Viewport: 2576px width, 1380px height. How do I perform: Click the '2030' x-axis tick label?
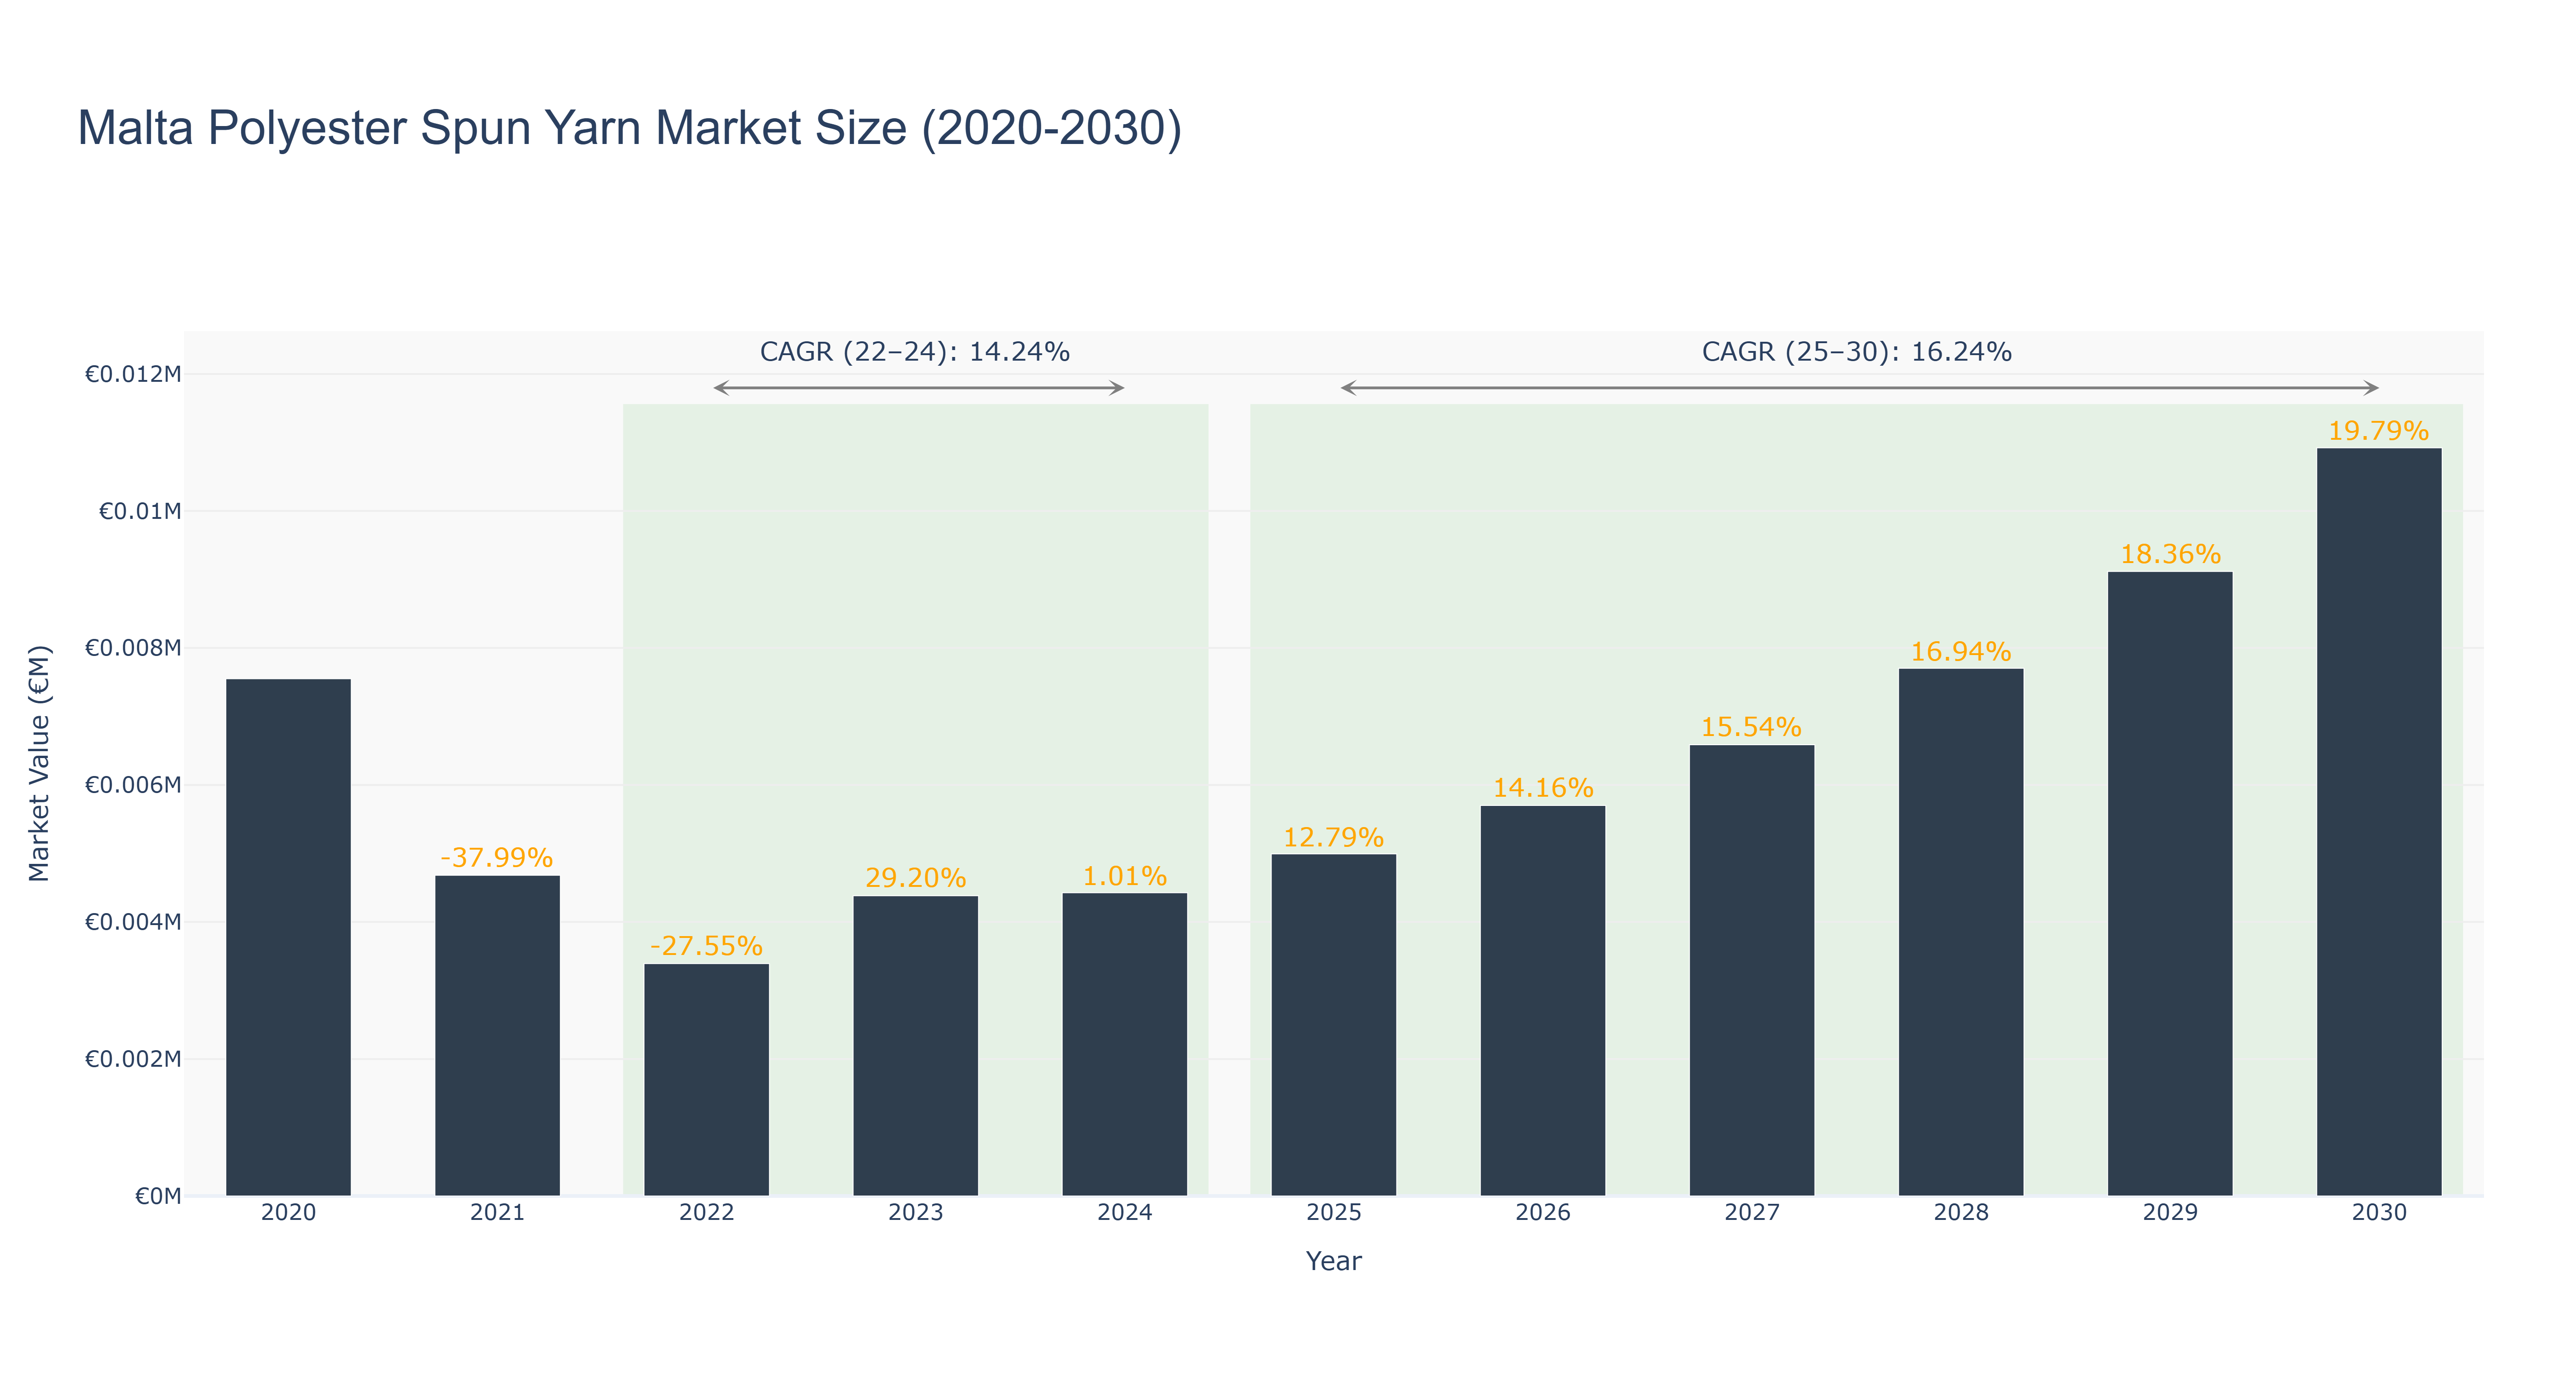2378,1213
